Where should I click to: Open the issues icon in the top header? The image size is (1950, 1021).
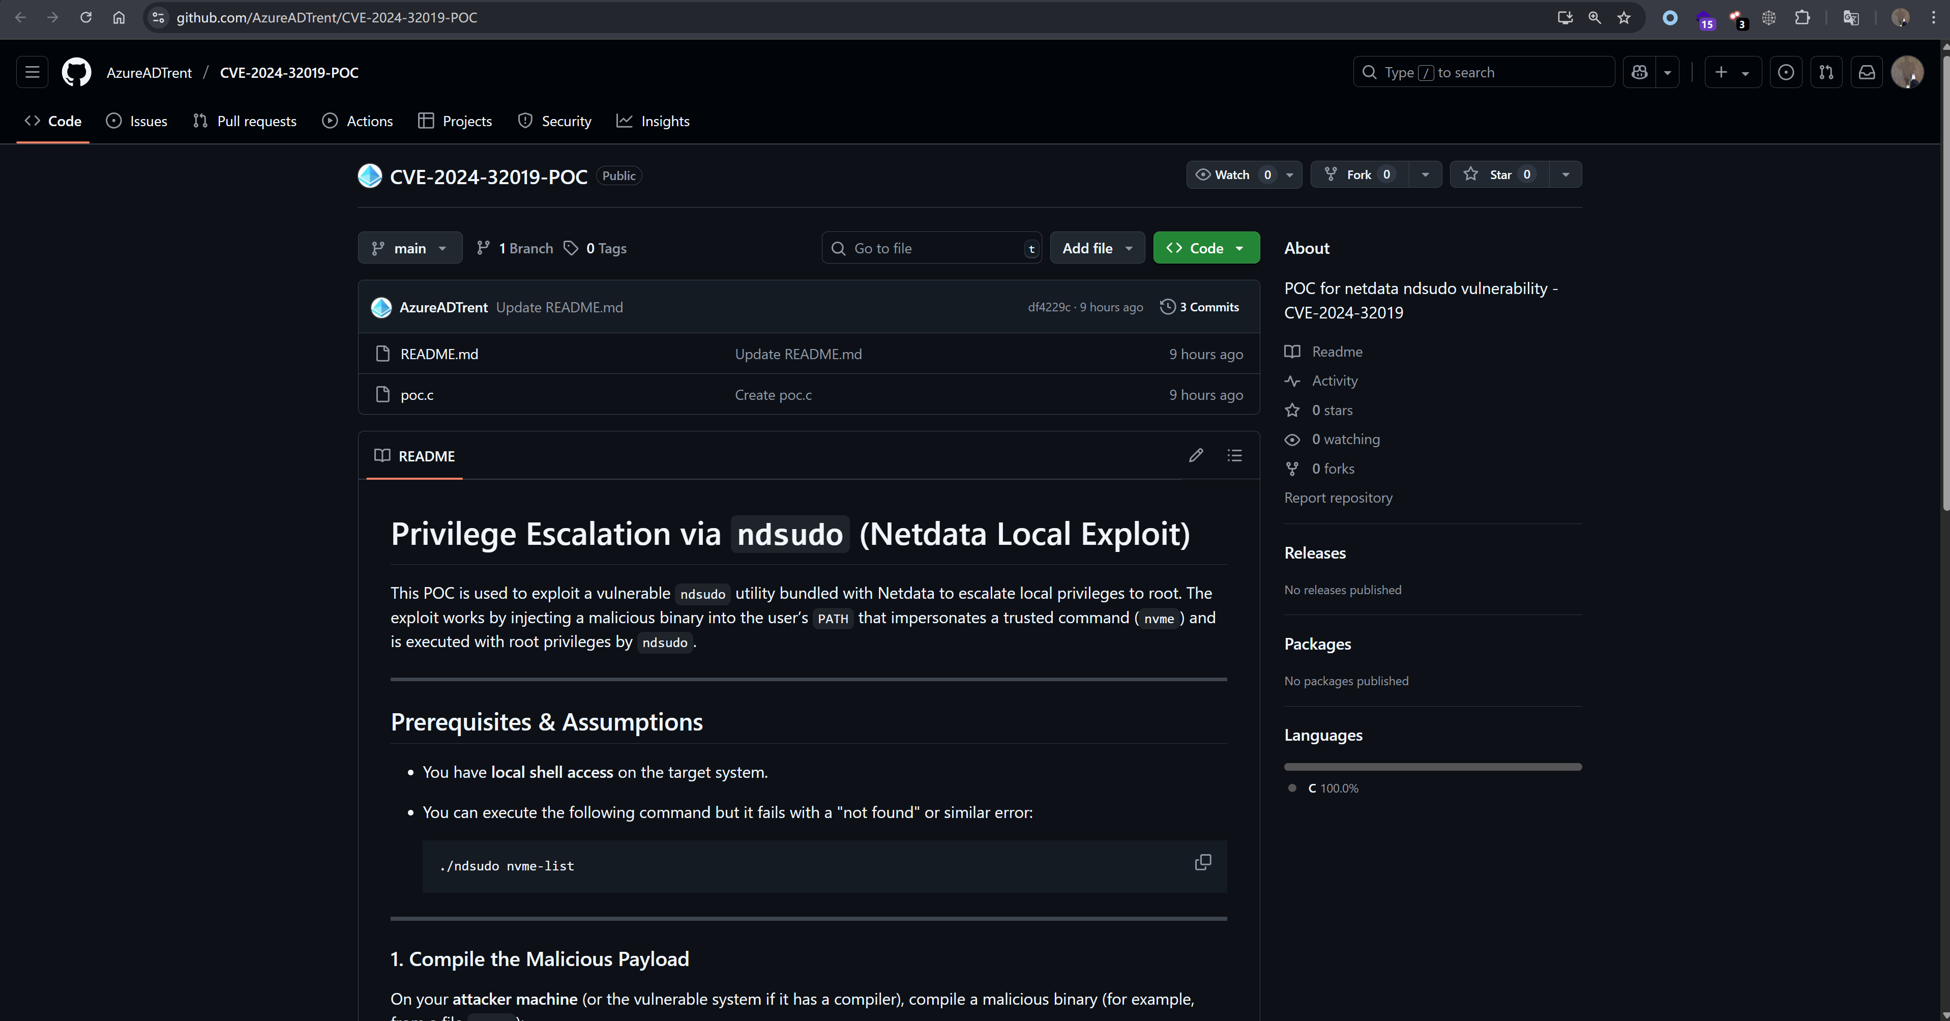(1786, 72)
